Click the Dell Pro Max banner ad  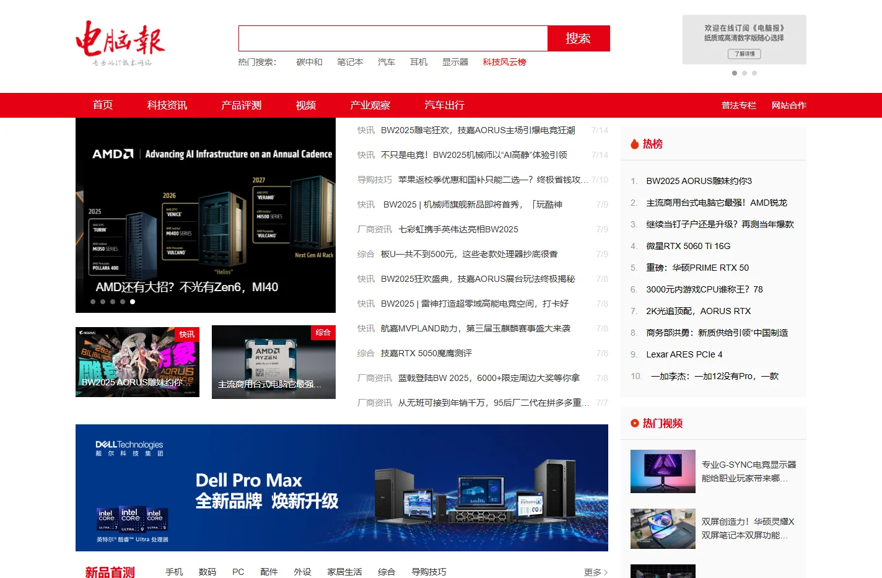(x=342, y=488)
